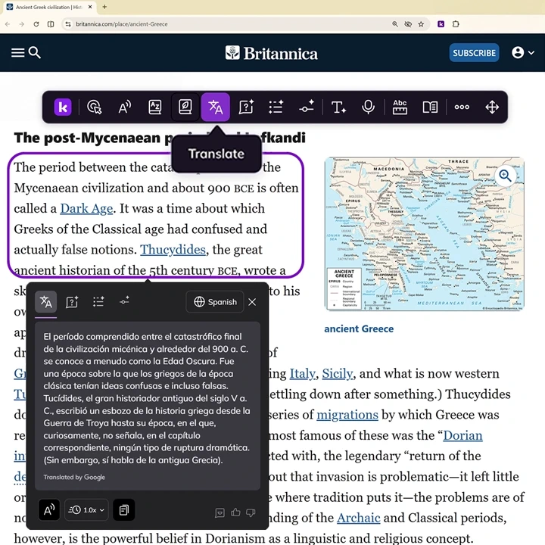Click the SUBSCRIBE button

[474, 53]
